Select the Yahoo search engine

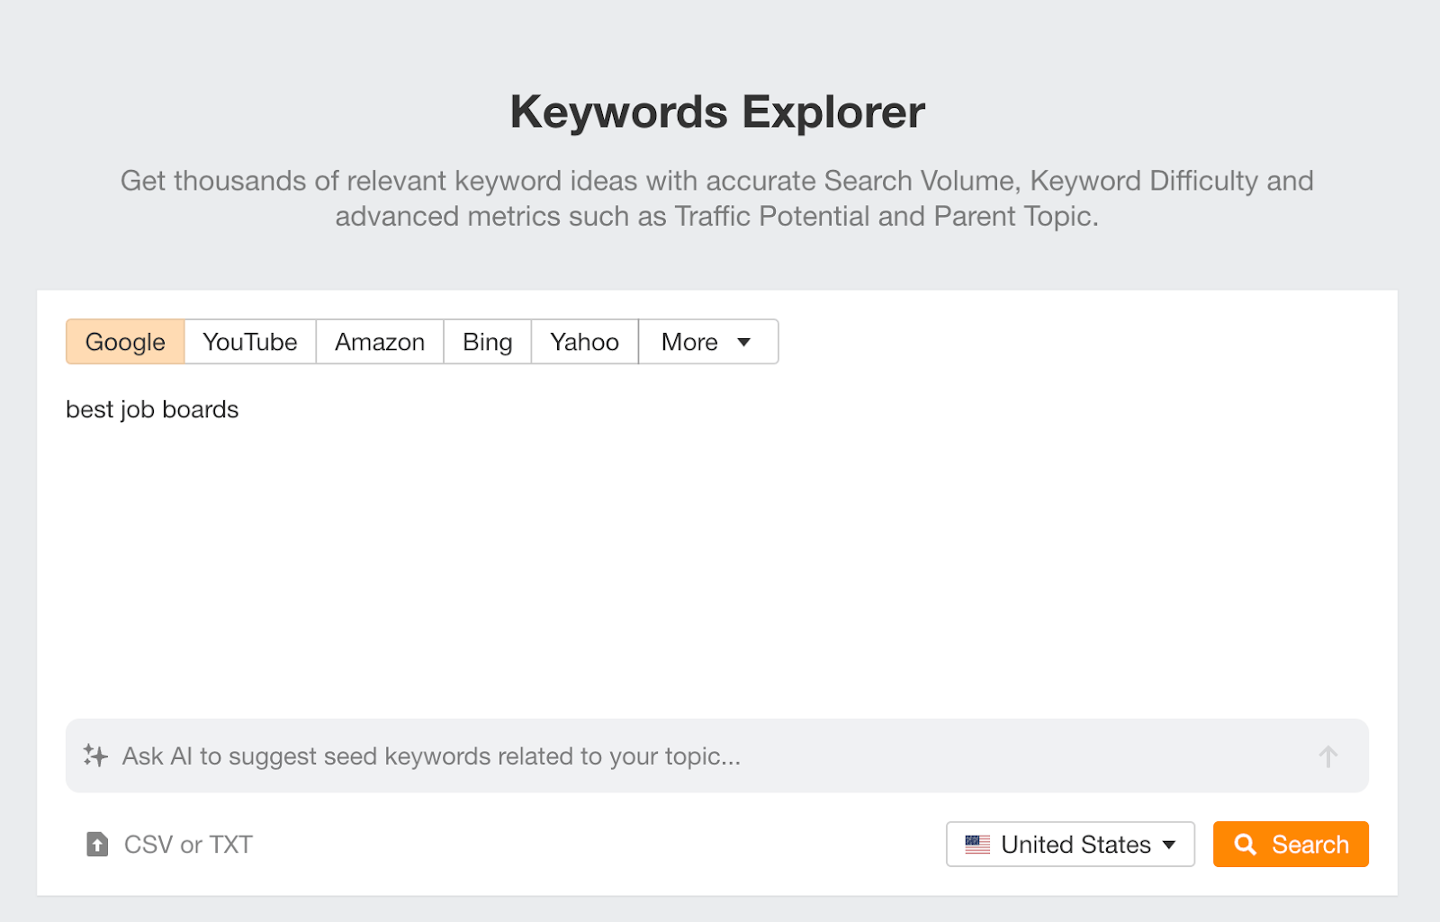(584, 342)
